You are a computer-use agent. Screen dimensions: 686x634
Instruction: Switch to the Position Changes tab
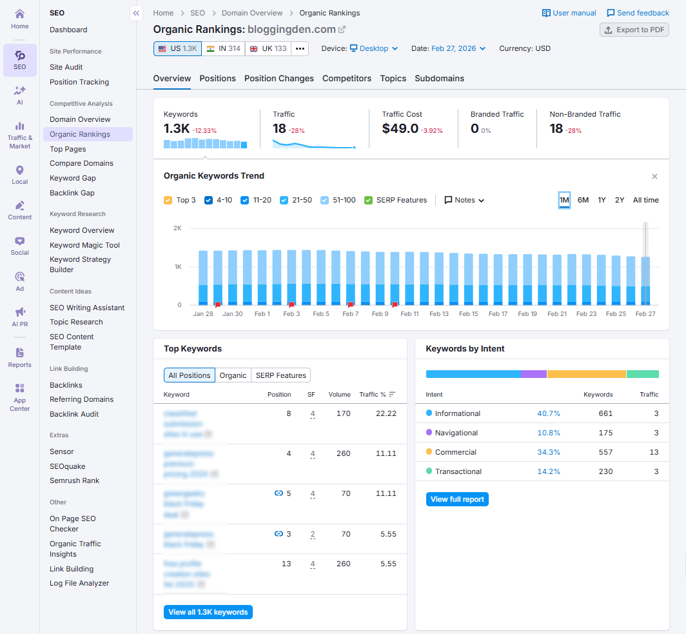[x=279, y=78]
